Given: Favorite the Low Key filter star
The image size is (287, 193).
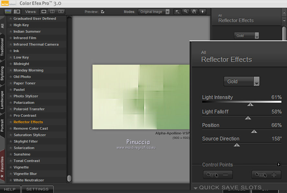Looking at the screenshot, I should point(11,57).
